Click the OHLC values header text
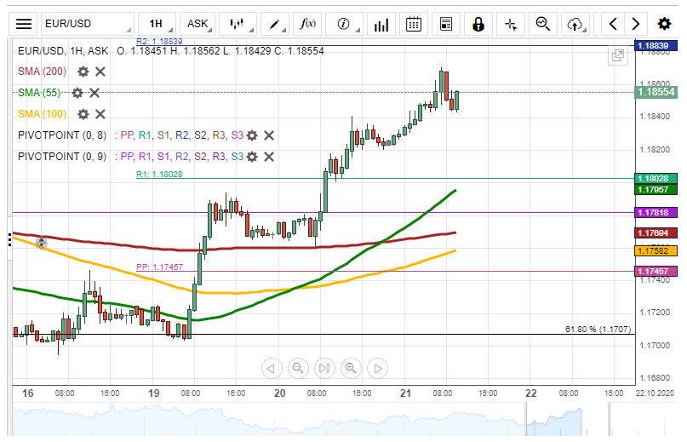This screenshot has height=442, width=687. 220,51
